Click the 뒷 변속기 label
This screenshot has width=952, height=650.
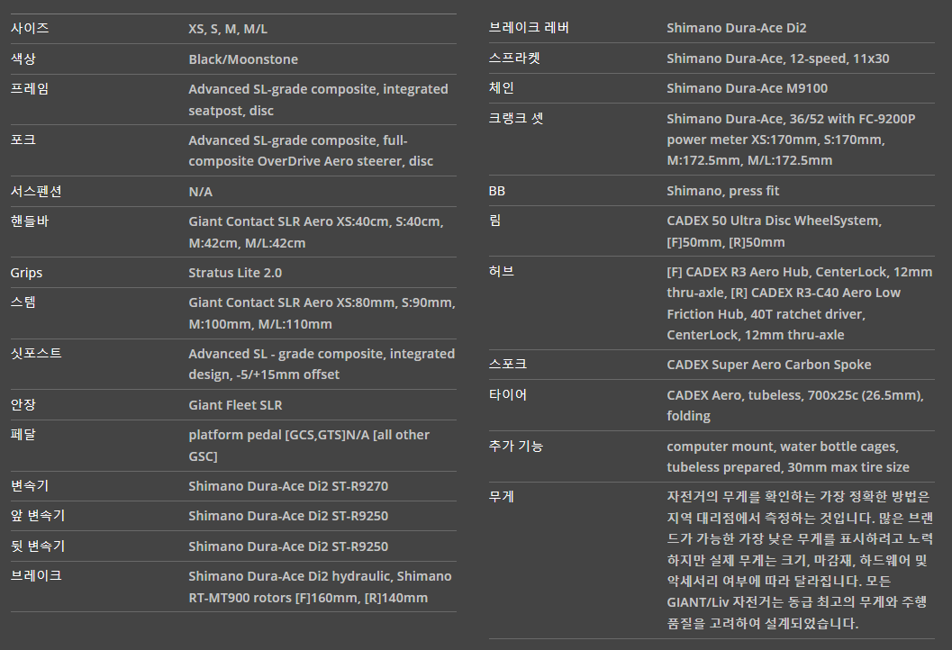click(x=38, y=546)
